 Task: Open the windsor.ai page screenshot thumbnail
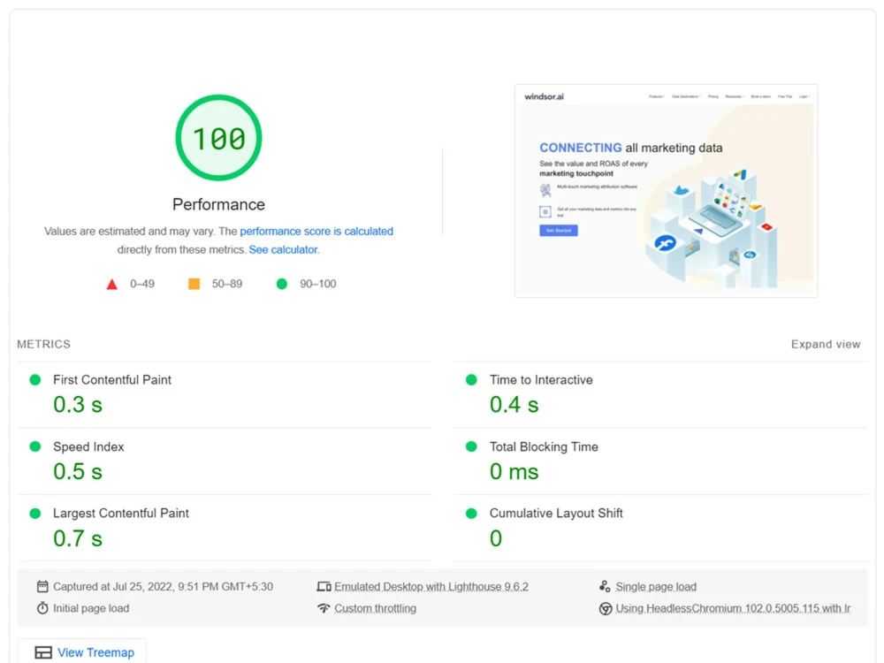[x=666, y=191]
